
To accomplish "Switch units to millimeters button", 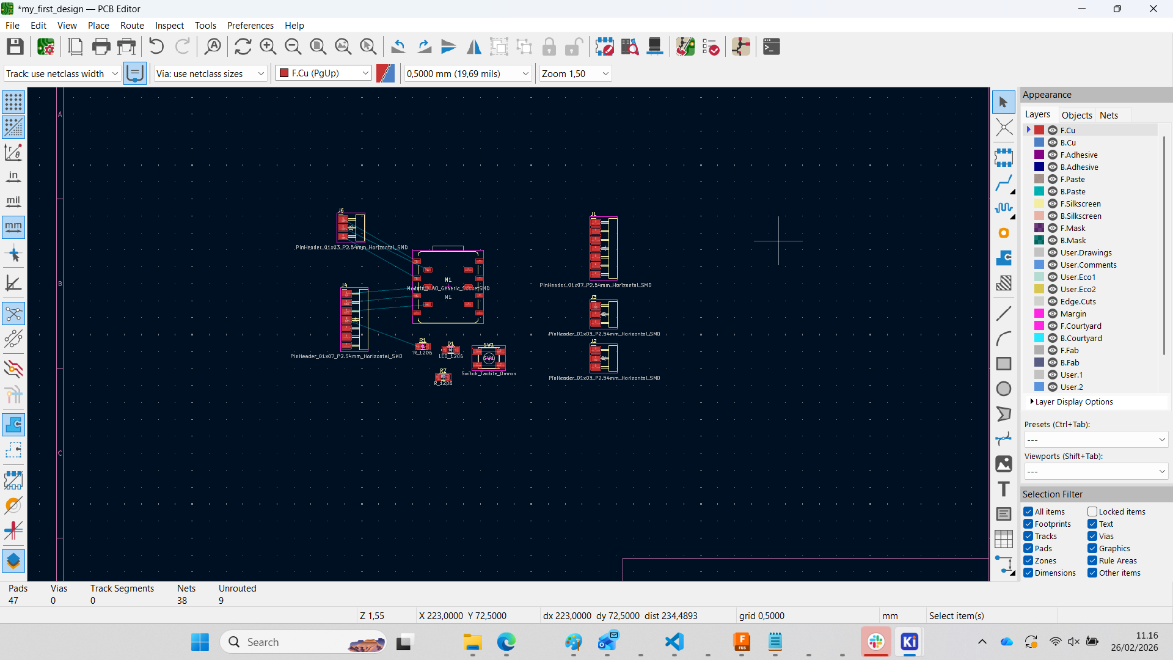I will coord(13,227).
